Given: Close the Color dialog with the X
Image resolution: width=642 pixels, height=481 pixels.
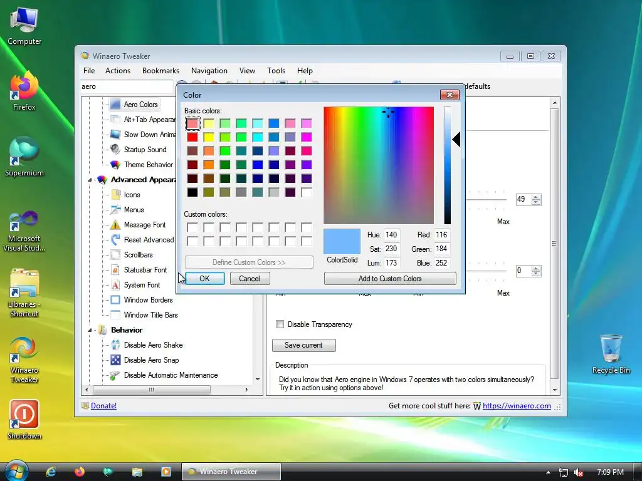Looking at the screenshot, I should [x=450, y=95].
